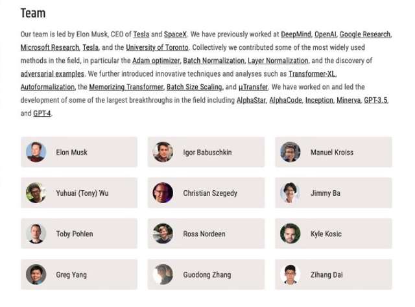Click the avatar photo beside Greg Yang
The image size is (415, 307).
(36, 274)
